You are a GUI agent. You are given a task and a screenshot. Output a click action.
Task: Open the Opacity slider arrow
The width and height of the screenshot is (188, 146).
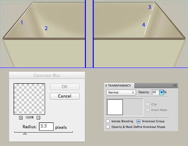click(x=162, y=93)
